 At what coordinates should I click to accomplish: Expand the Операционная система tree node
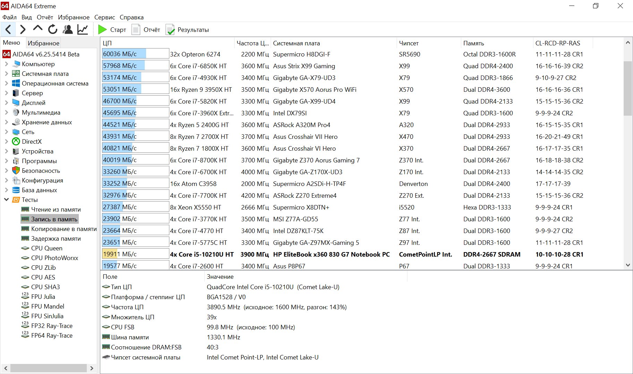[x=6, y=83]
